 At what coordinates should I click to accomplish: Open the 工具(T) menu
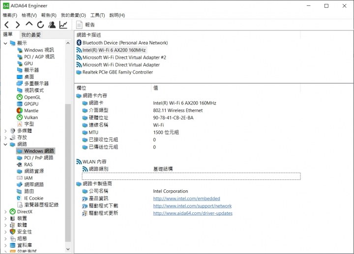point(97,15)
